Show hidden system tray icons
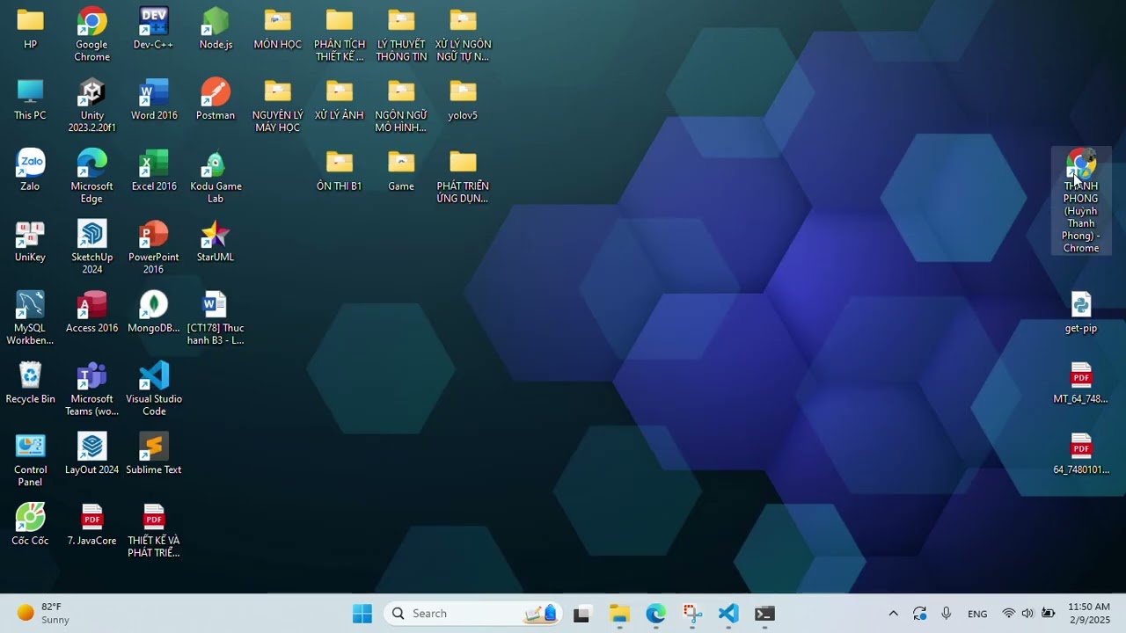1126x633 pixels. [x=893, y=614]
